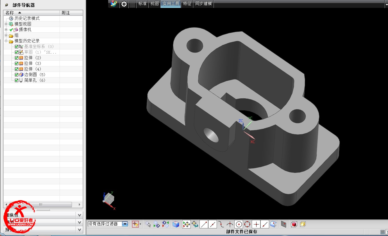Expand the second collapsed panel chevron
This screenshot has height=236, width=388.
80,222
